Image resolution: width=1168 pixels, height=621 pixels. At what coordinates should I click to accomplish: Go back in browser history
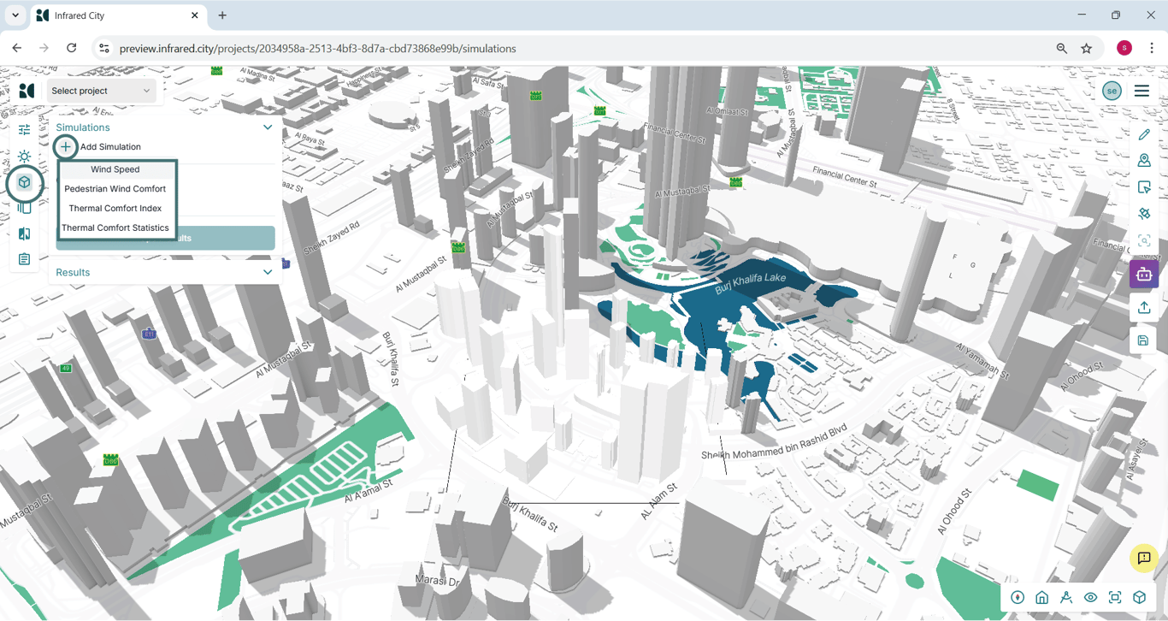click(x=17, y=49)
